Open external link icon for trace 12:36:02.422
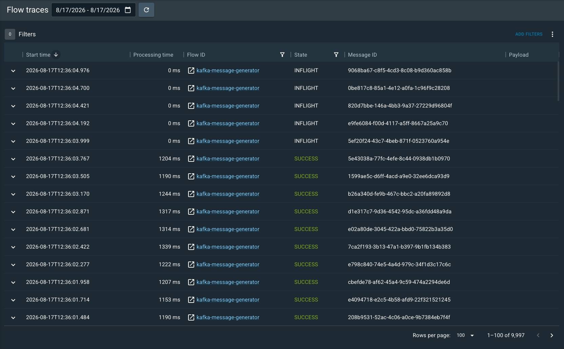The height and width of the screenshot is (349, 564). click(191, 247)
